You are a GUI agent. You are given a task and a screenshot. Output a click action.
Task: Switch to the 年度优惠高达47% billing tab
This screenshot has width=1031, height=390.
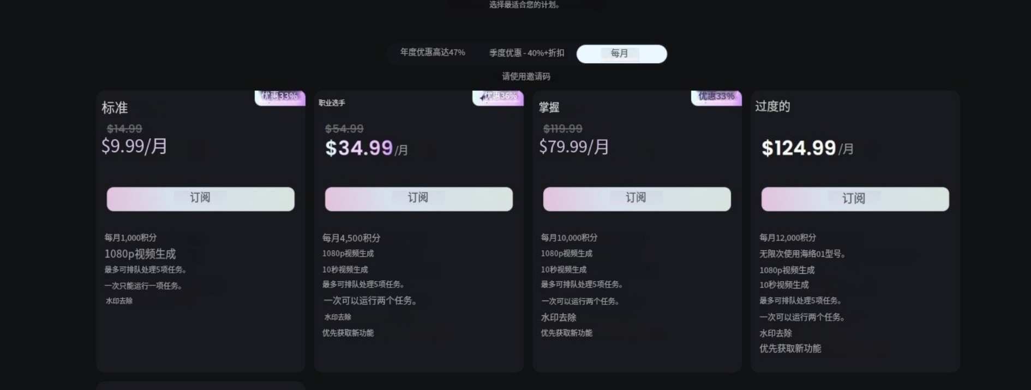pos(433,53)
